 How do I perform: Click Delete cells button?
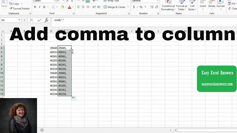[212, 6]
